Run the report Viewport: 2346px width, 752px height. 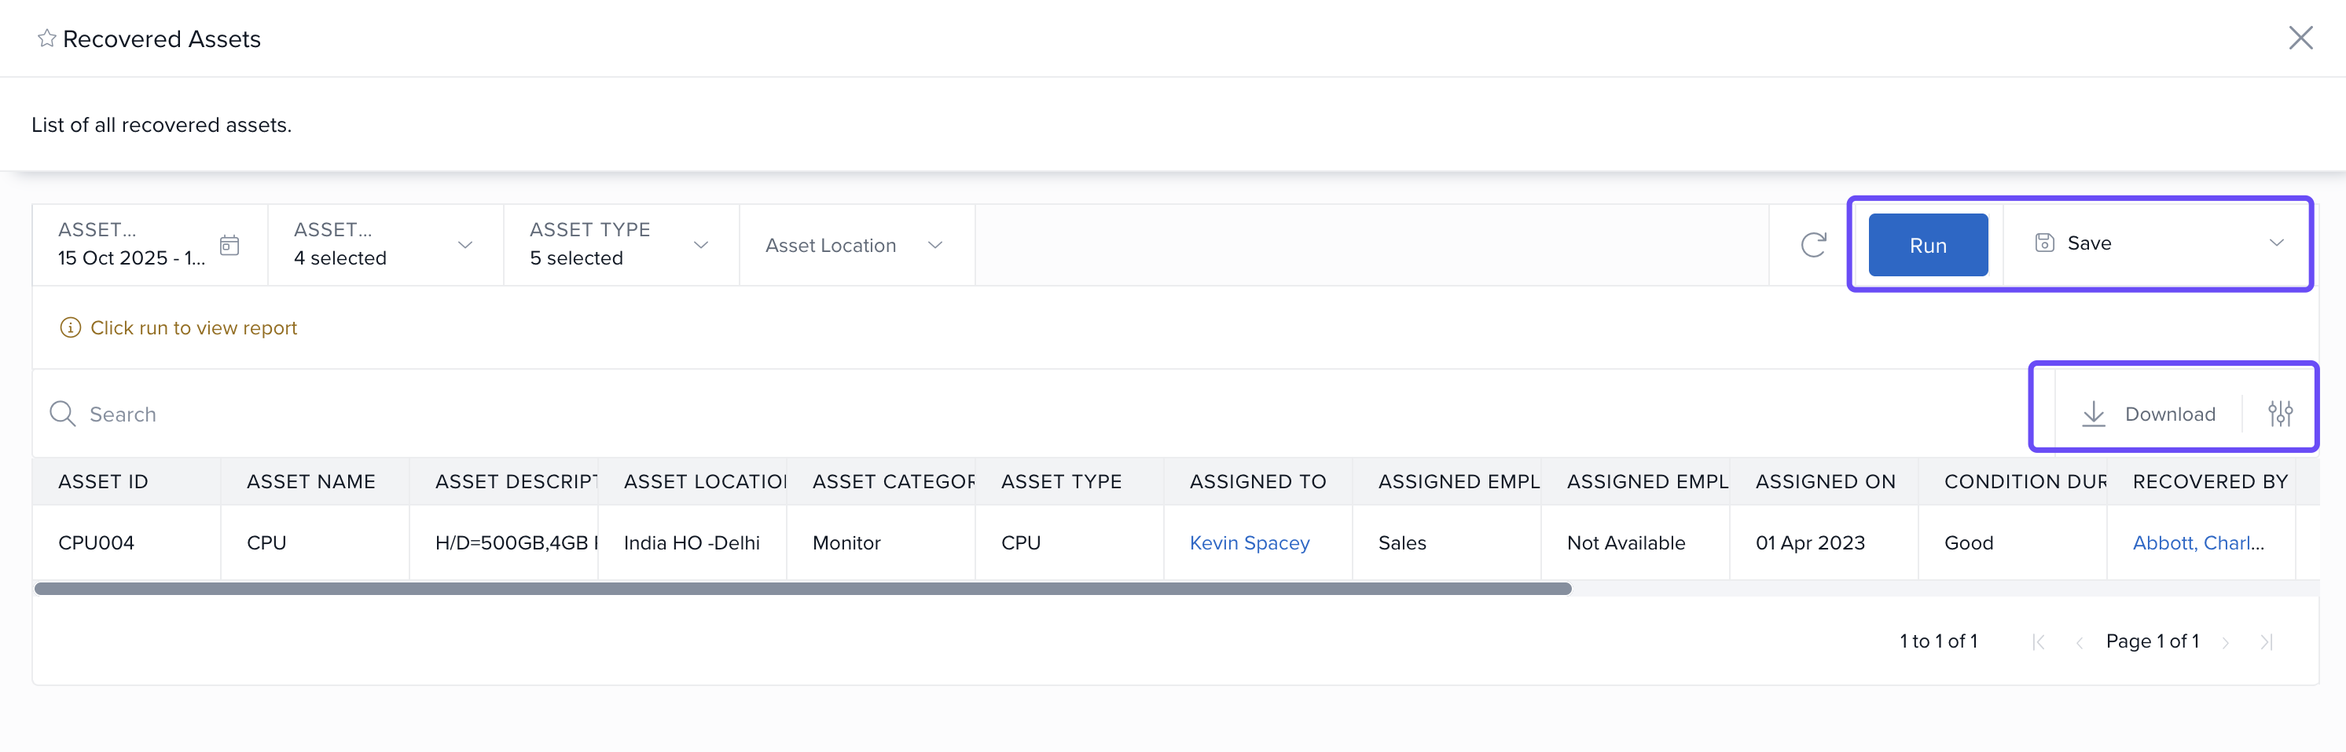1927,245
